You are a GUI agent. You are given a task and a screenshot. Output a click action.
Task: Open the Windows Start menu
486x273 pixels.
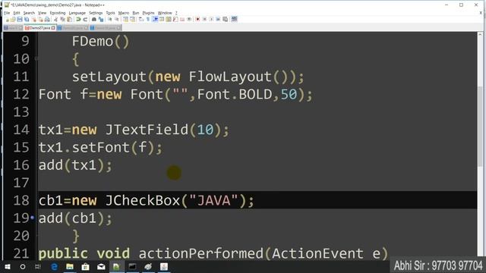coord(7,266)
